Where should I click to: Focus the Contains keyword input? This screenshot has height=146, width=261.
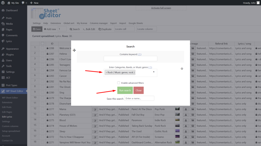click(130, 59)
